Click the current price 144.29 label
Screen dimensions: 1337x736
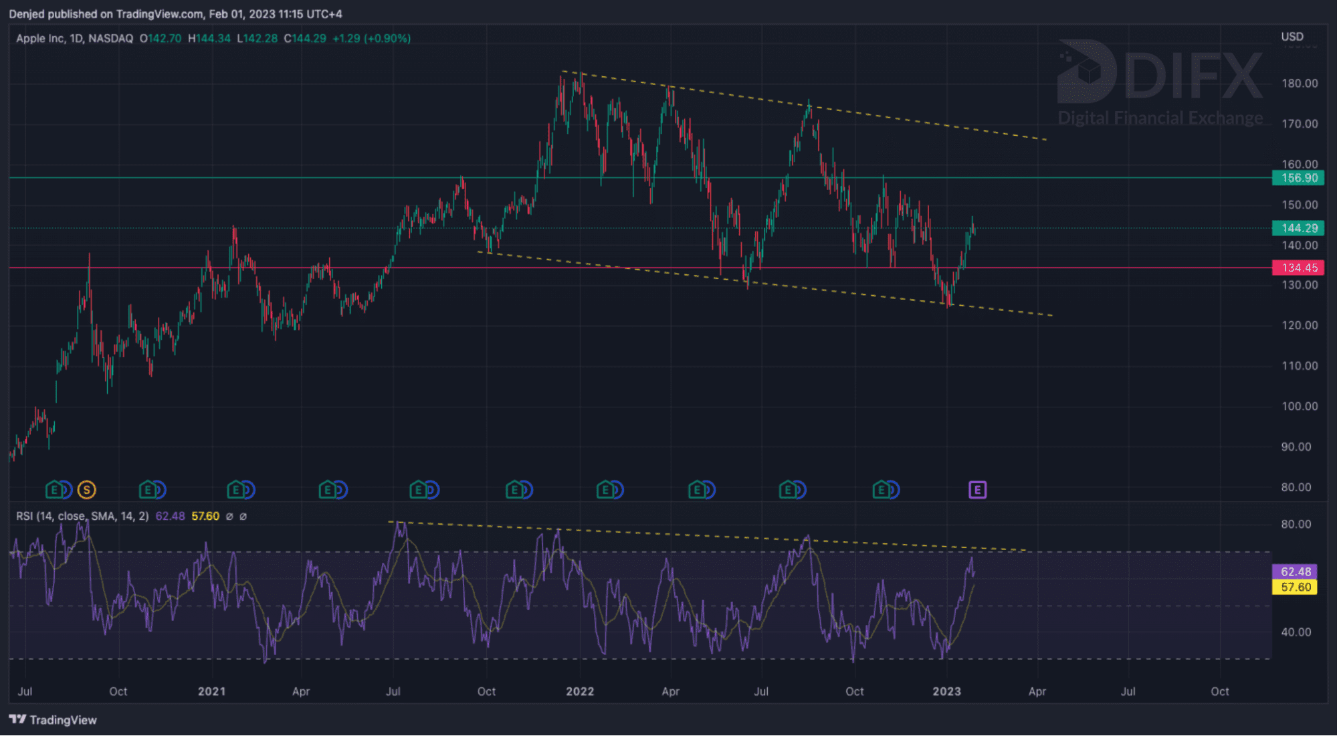click(x=1298, y=228)
